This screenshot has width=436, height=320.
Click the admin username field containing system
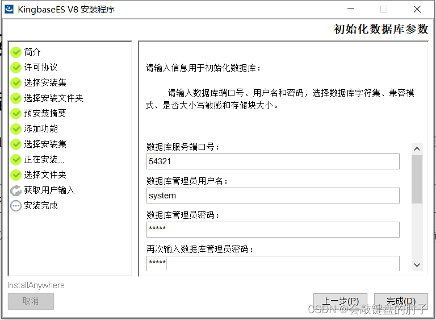coord(272,196)
